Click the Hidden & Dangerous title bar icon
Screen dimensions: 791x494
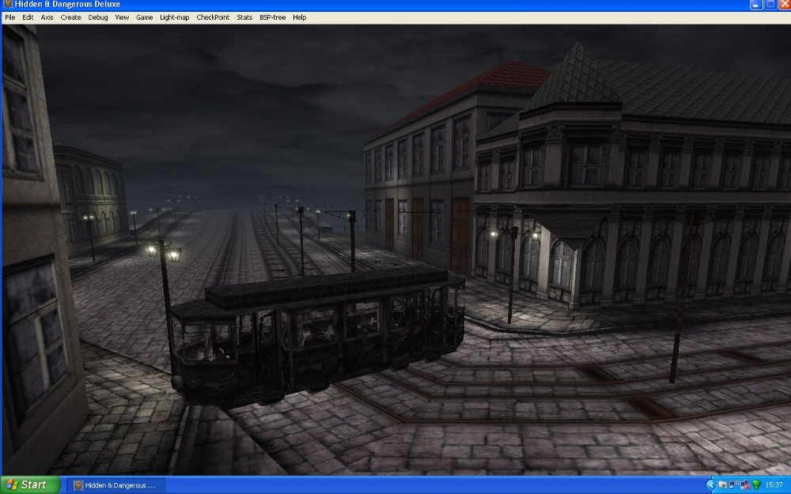point(7,4)
